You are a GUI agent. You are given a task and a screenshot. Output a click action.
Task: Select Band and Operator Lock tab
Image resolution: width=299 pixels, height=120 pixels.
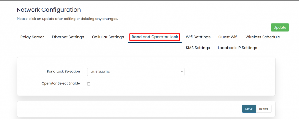[x=155, y=37]
